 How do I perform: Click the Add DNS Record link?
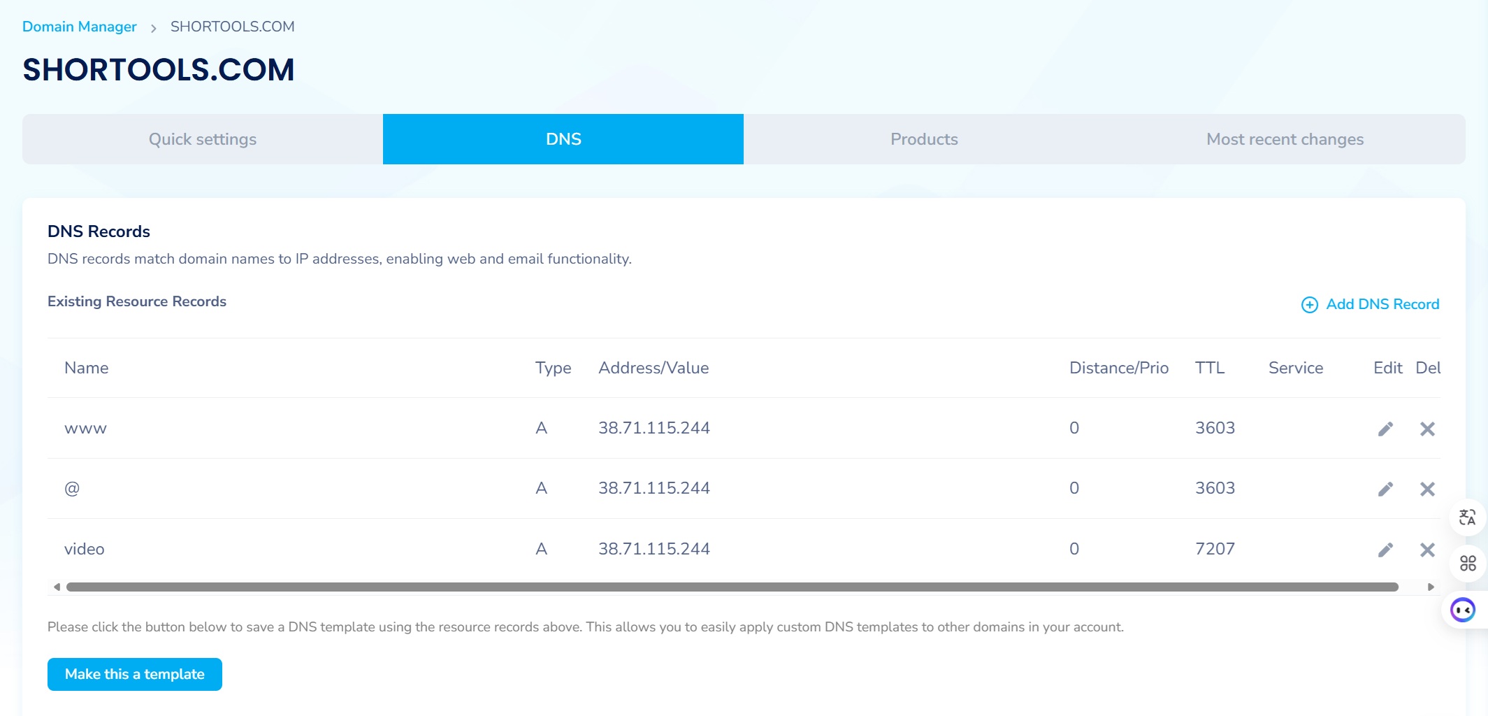pos(1382,304)
